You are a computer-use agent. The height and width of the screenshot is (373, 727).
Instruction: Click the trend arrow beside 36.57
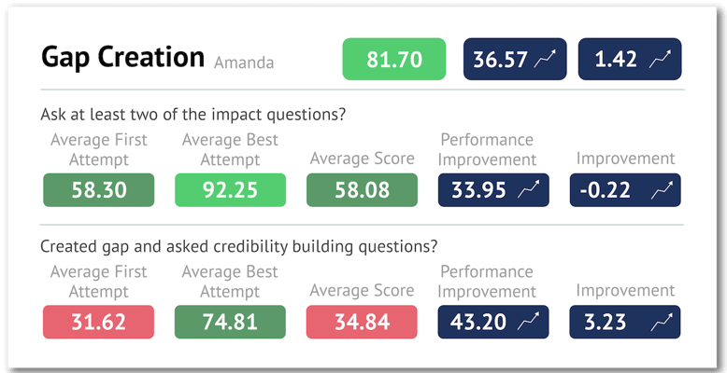pyautogui.click(x=544, y=61)
